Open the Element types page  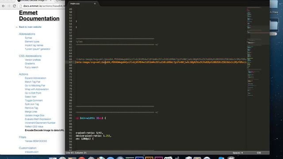tap(32, 42)
